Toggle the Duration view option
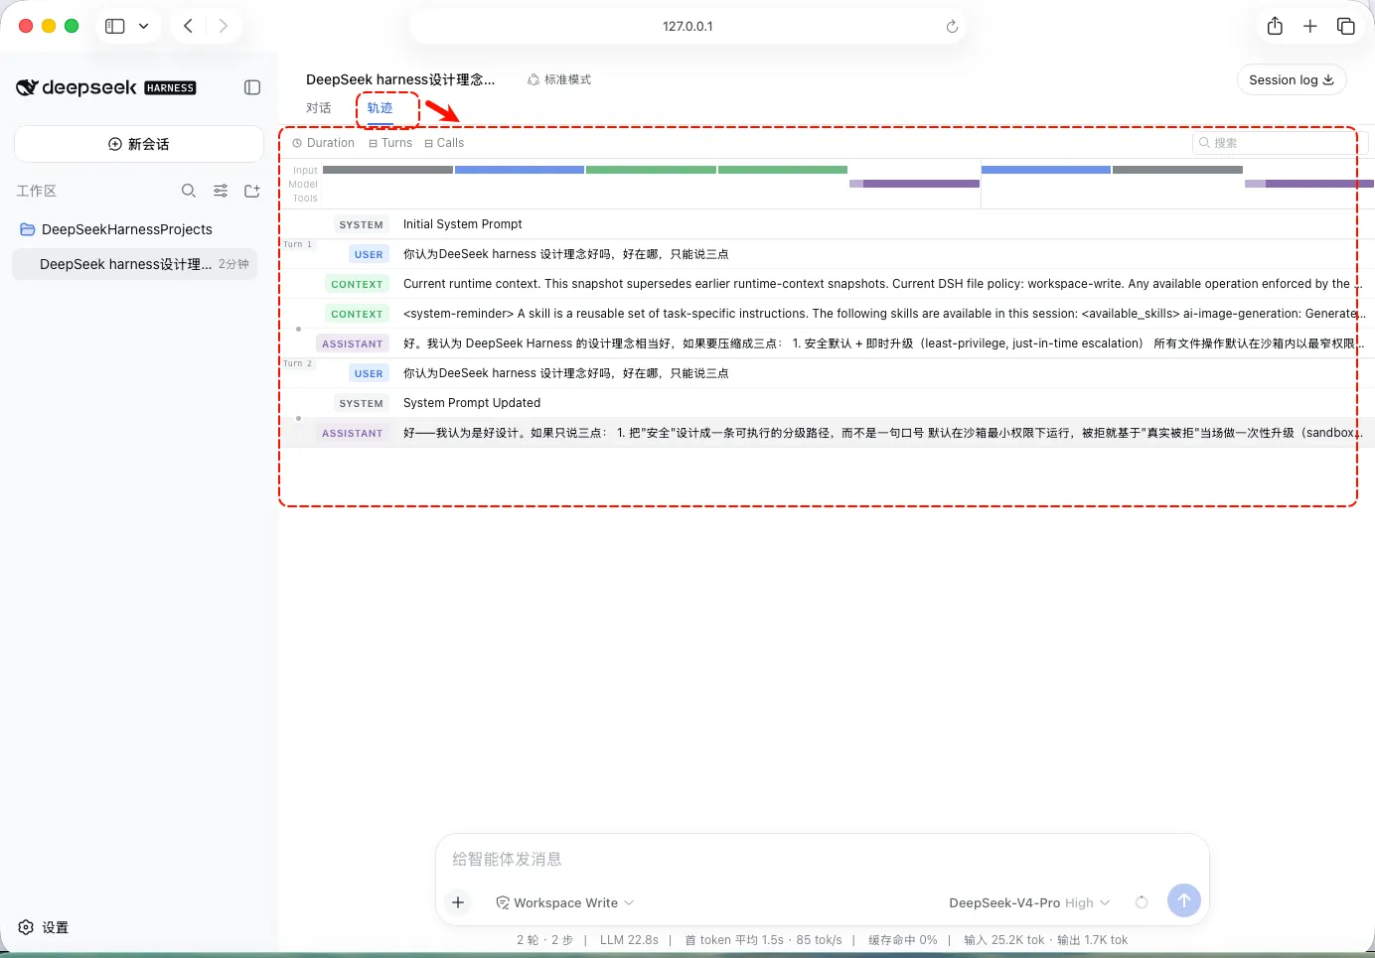 coord(324,143)
